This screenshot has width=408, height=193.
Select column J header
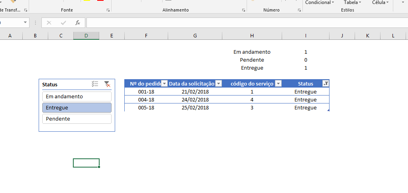(x=342, y=35)
